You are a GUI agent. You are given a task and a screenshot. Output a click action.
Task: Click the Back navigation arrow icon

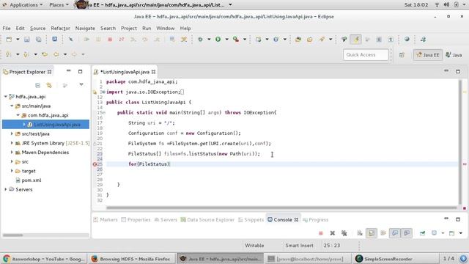tap(56, 54)
